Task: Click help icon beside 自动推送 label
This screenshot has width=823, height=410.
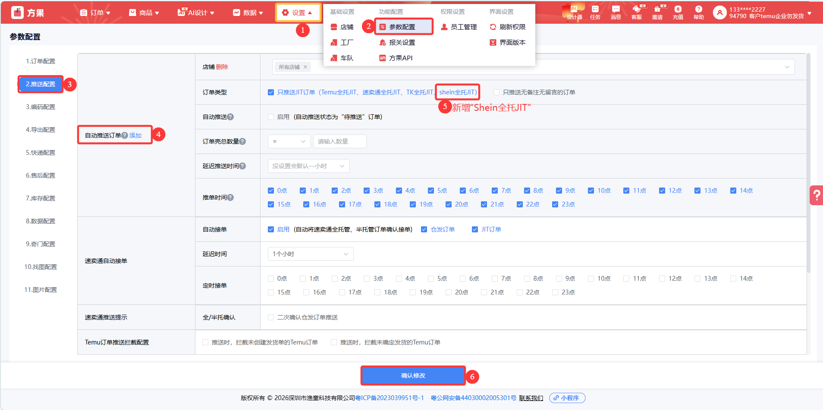Action: (230, 117)
